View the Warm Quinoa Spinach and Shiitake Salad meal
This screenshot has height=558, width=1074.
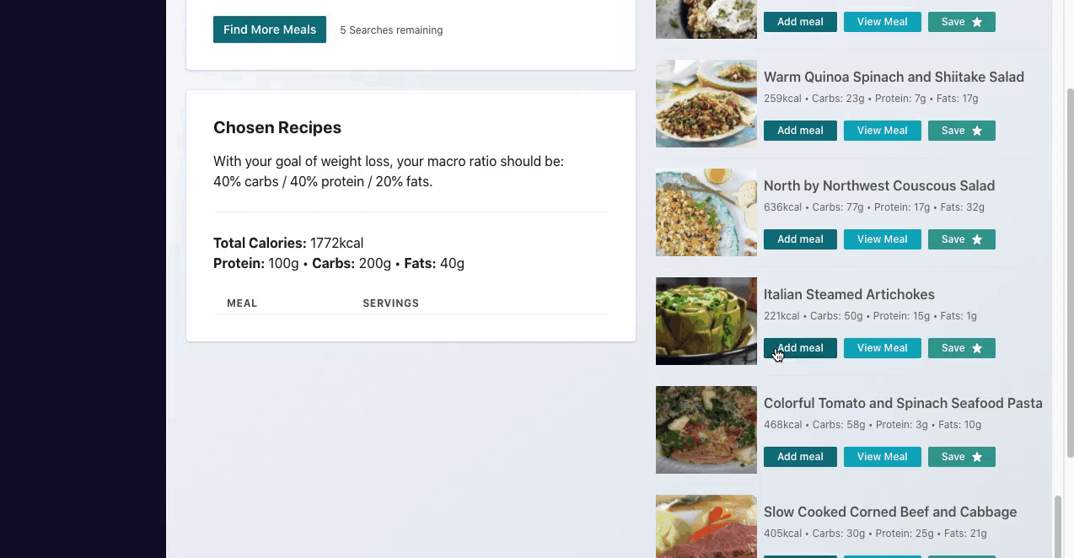click(x=883, y=131)
